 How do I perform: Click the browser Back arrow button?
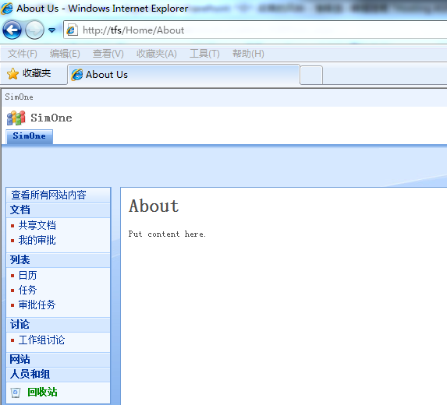(12, 30)
